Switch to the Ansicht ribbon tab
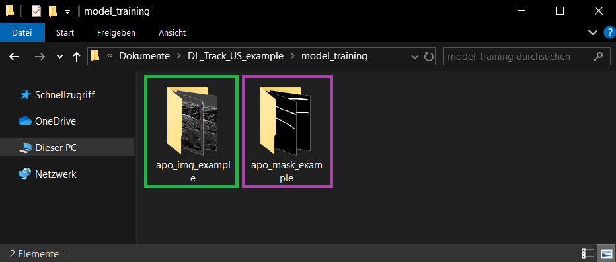Image resolution: width=616 pixels, height=262 pixels. [x=172, y=33]
